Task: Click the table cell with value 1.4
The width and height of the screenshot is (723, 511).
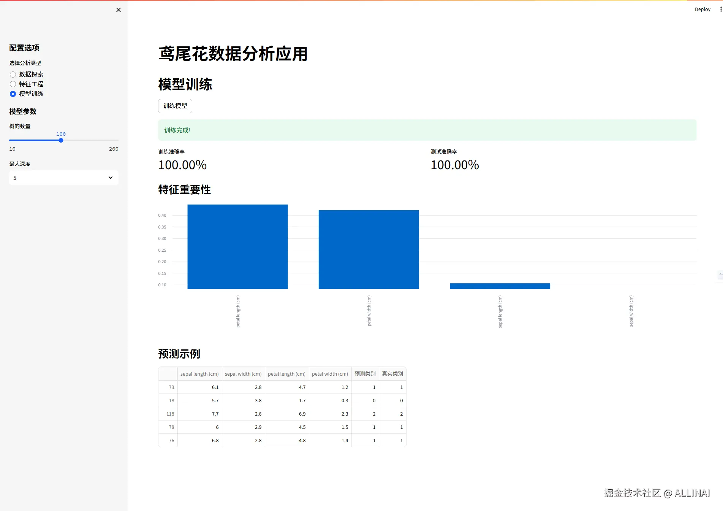Action: pyautogui.click(x=330, y=440)
